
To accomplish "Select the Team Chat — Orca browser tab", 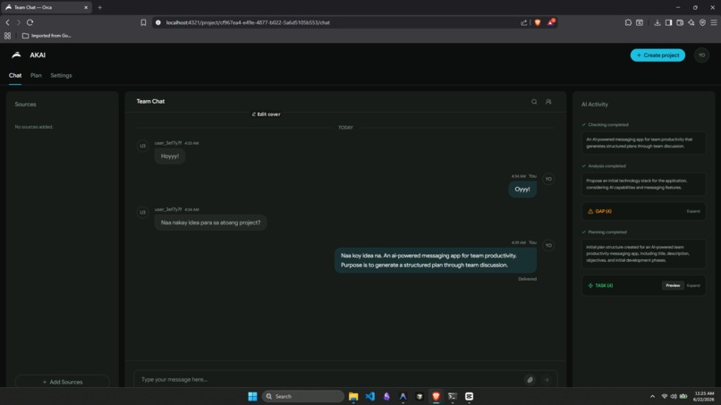I will tap(46, 7).
